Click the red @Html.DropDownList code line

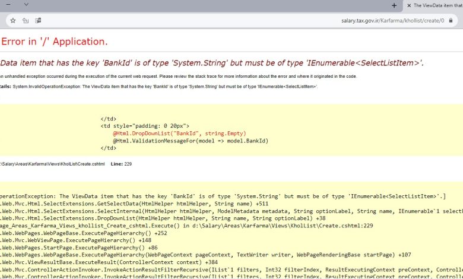(179, 134)
